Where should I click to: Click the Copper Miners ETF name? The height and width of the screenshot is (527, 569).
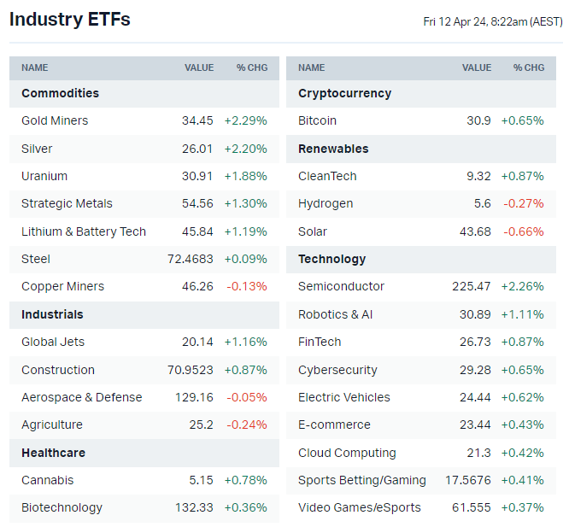[x=62, y=286]
